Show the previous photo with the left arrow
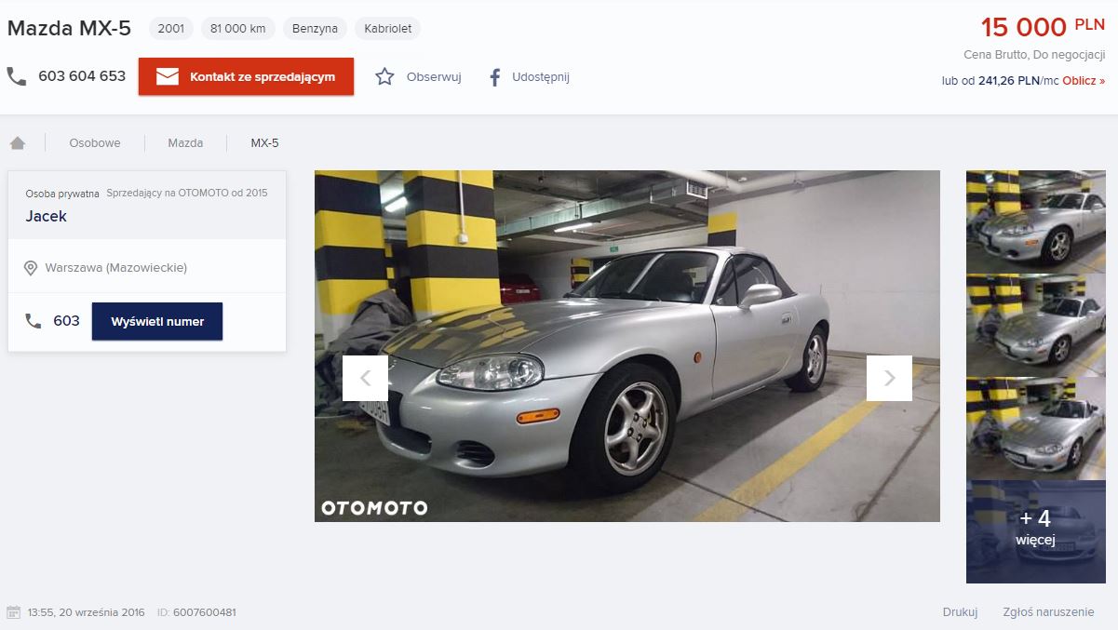This screenshot has width=1118, height=630. coord(365,378)
